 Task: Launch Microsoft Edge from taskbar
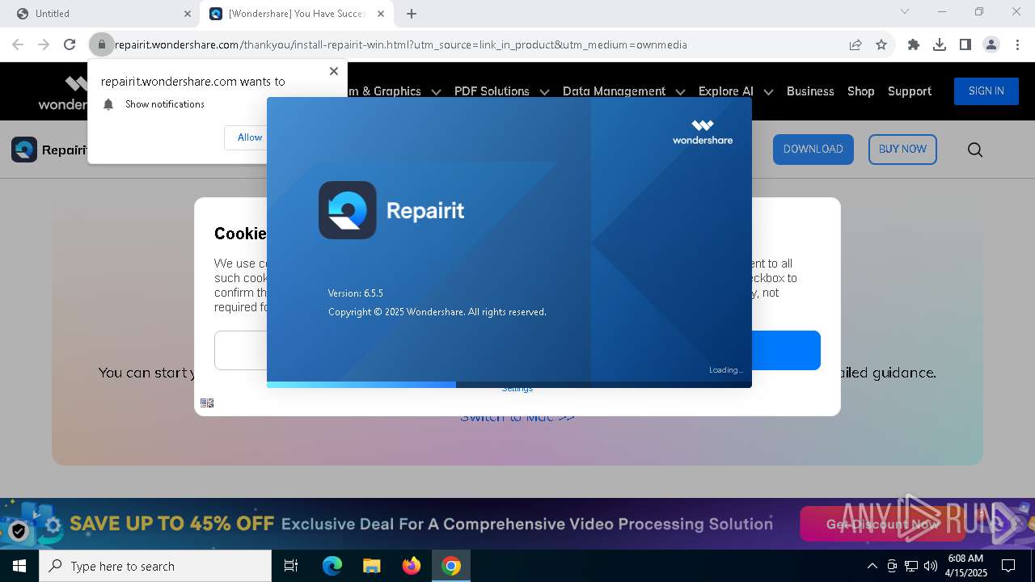pyautogui.click(x=332, y=566)
